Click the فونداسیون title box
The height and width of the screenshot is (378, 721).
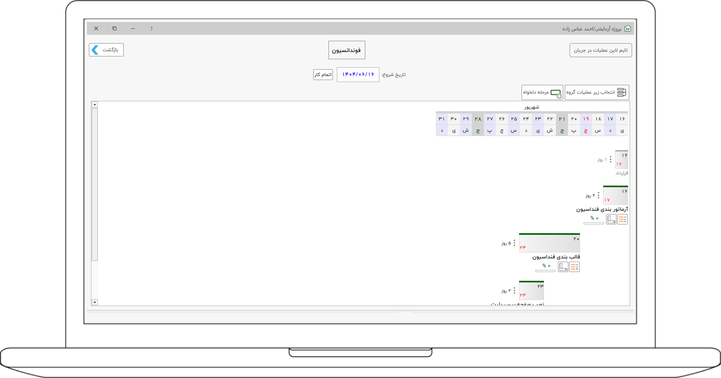[346, 50]
